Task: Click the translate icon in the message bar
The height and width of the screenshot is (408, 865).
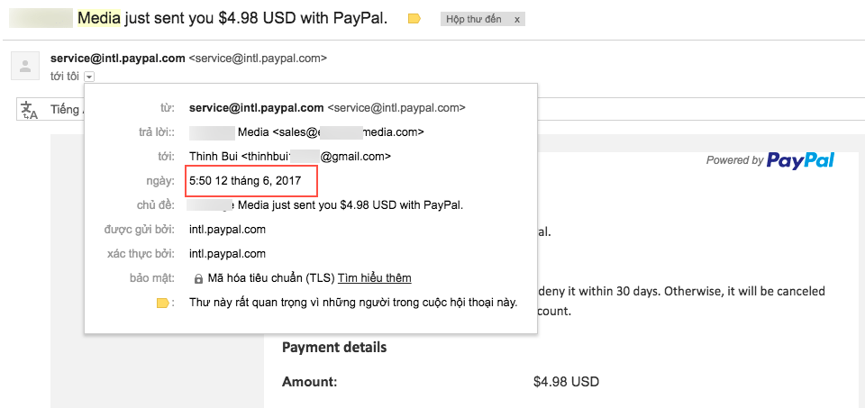Action: click(29, 110)
